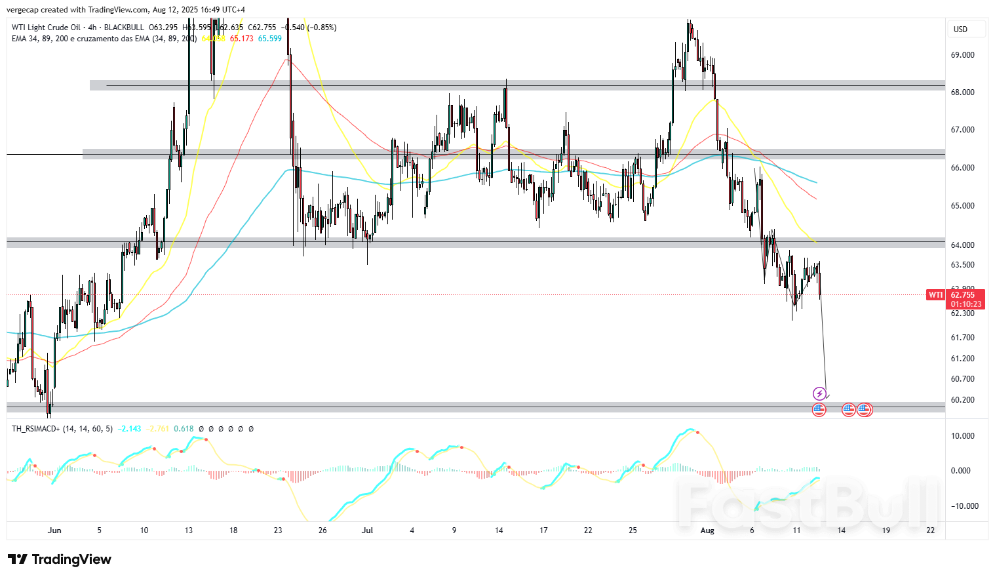Click the change value −0.540 (−0.85%)

tap(309, 28)
